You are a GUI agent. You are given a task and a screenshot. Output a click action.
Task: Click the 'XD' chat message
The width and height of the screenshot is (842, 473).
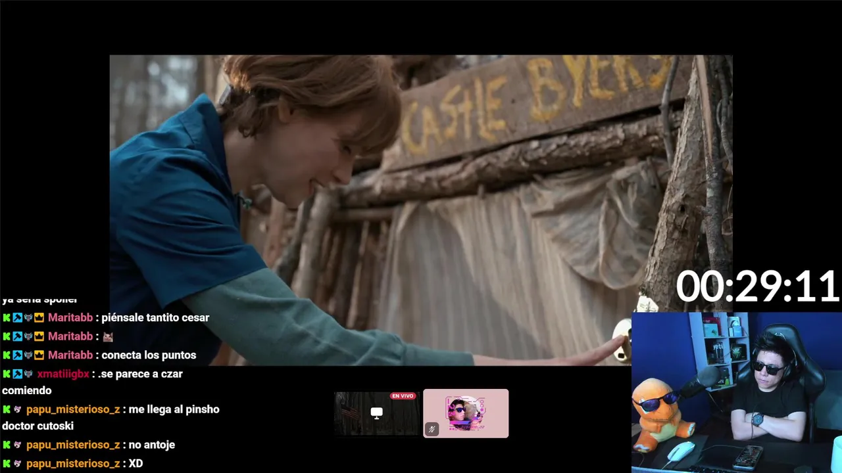[136, 464]
